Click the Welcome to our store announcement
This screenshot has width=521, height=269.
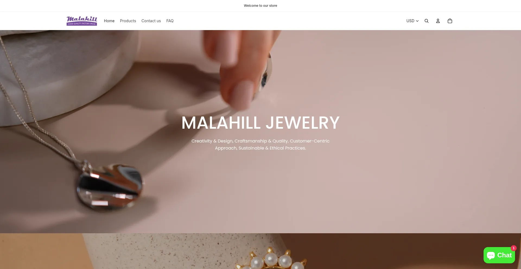click(x=260, y=6)
